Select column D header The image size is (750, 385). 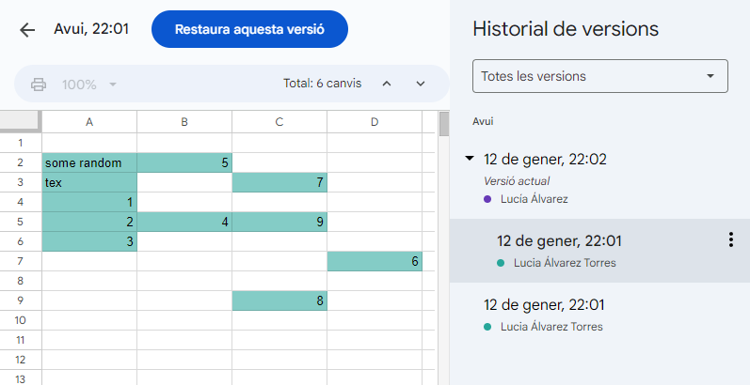375,122
